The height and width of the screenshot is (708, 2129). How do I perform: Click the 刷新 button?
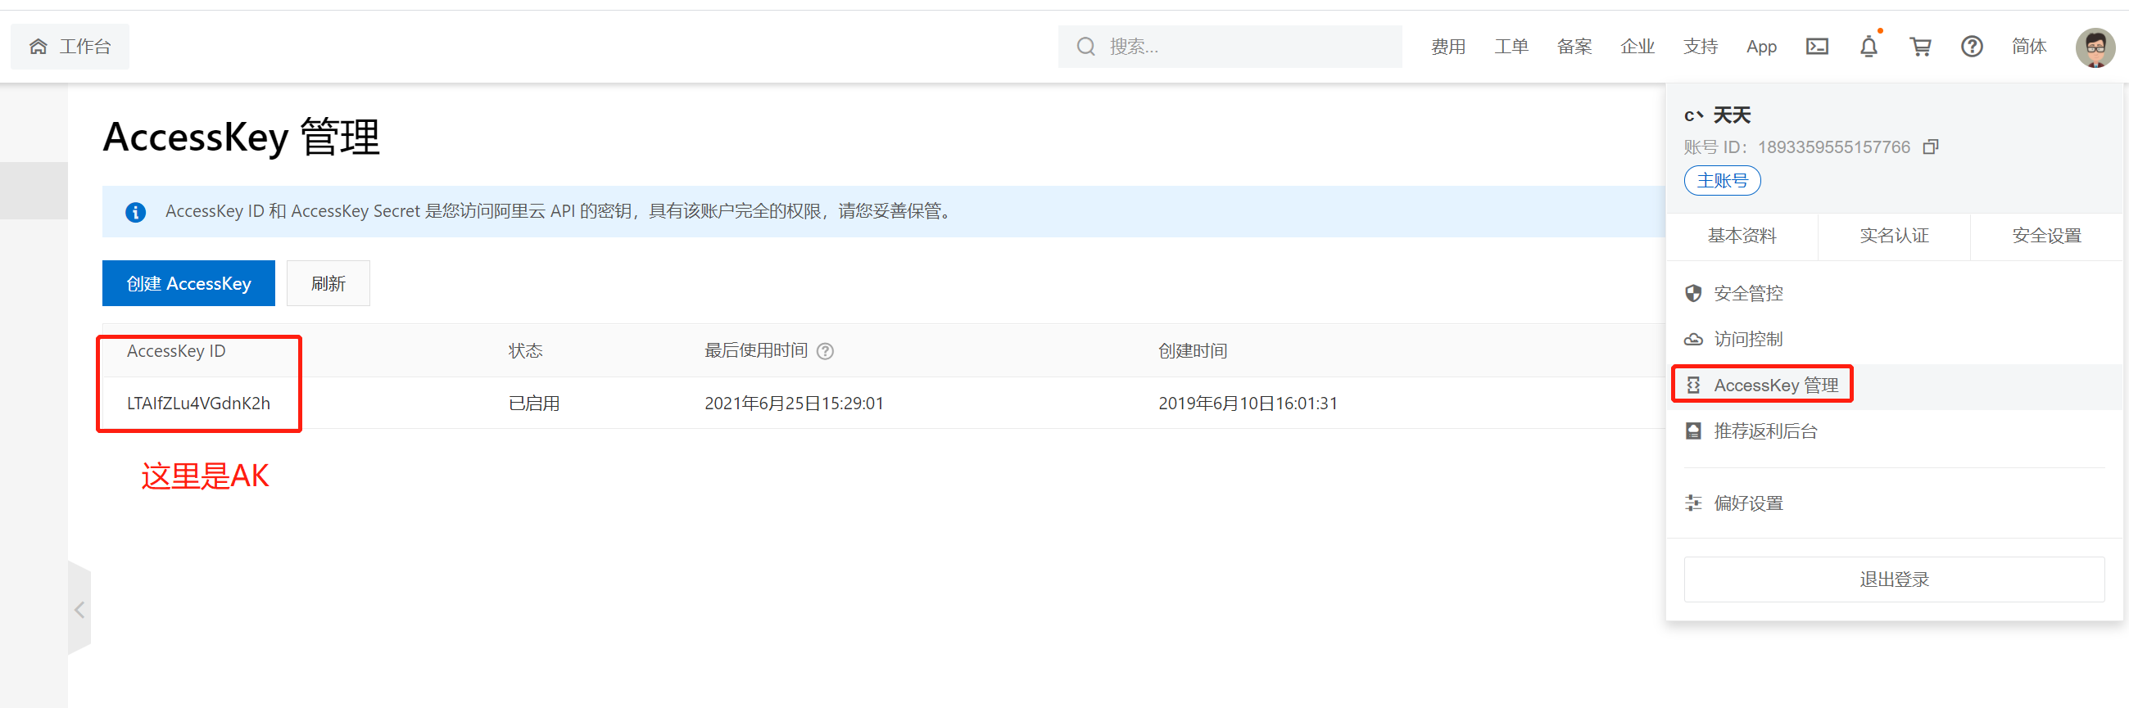328,283
